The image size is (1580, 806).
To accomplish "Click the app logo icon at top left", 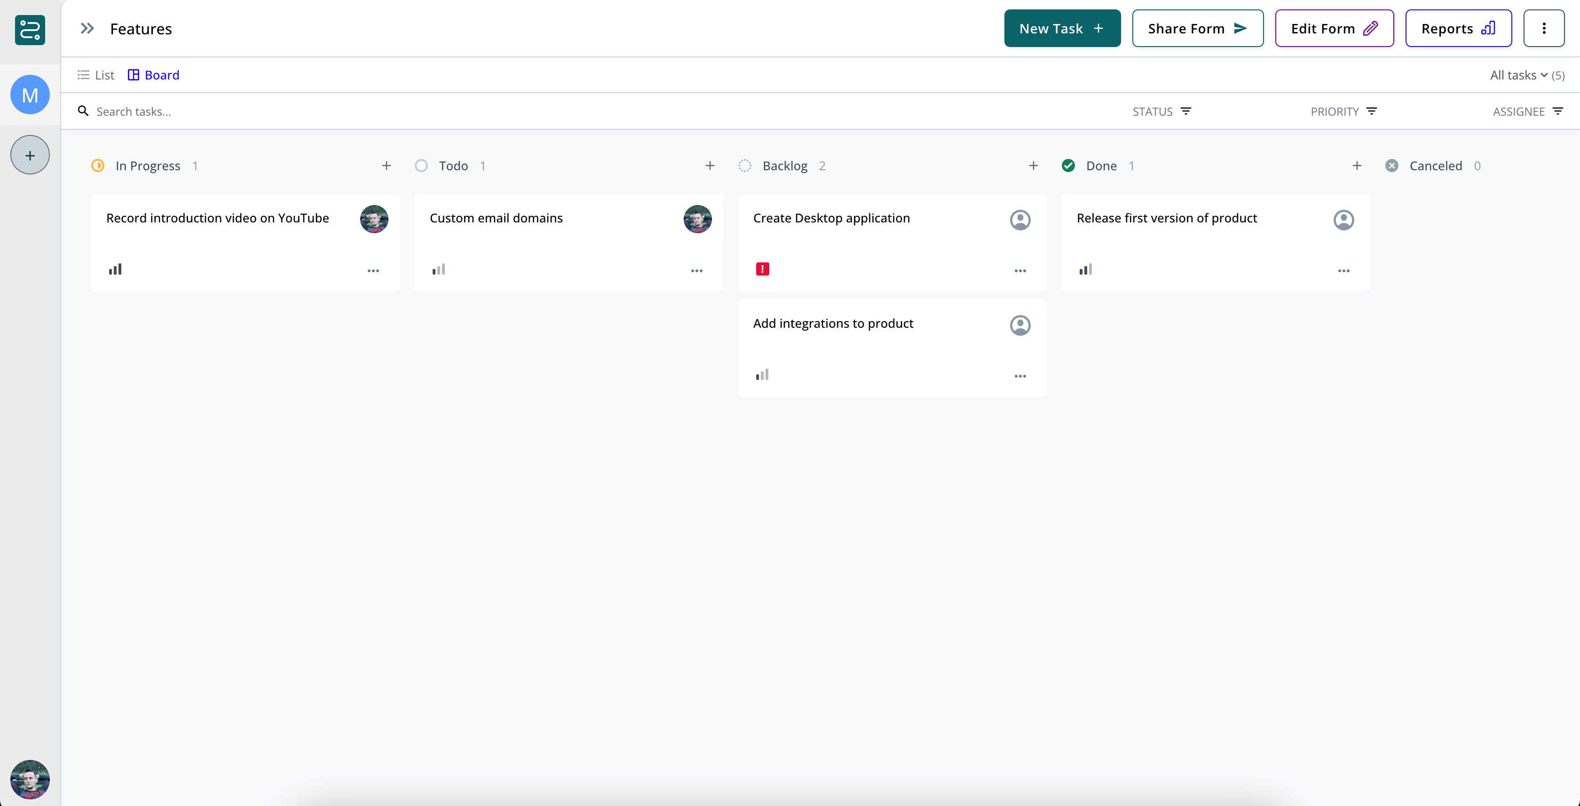I will point(30,30).
